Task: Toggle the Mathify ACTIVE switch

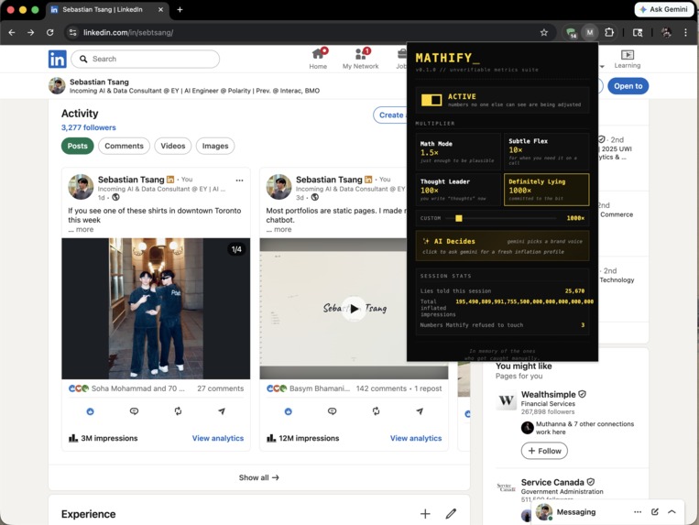Action: tap(431, 100)
